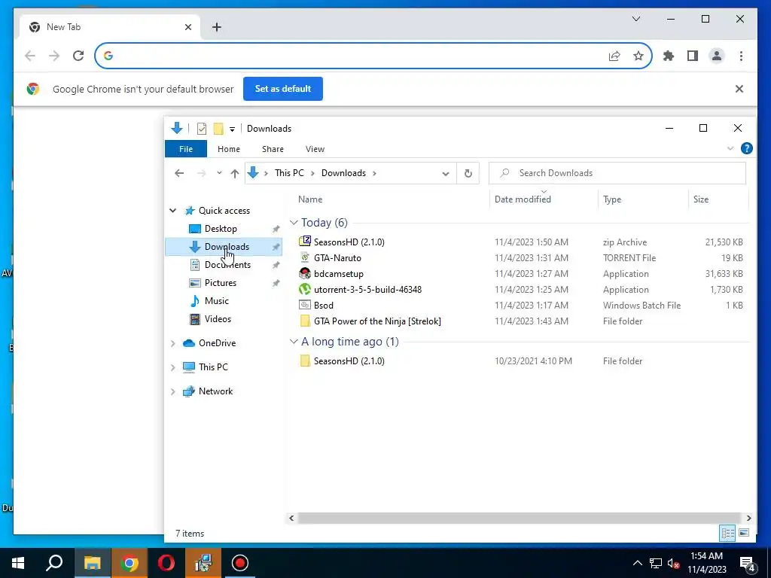
Task: Refresh the Downloads folder
Action: click(x=468, y=173)
